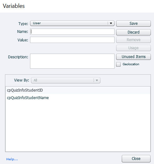
Task: Click the Variables dialog title
Action: click(x=14, y=6)
